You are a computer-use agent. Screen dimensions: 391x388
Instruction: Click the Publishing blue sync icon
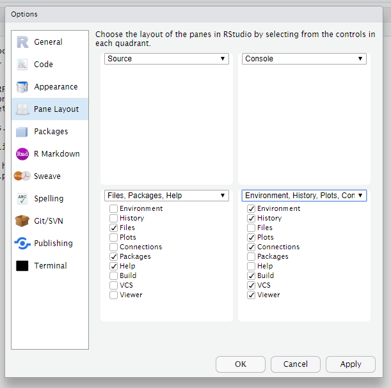click(x=22, y=244)
